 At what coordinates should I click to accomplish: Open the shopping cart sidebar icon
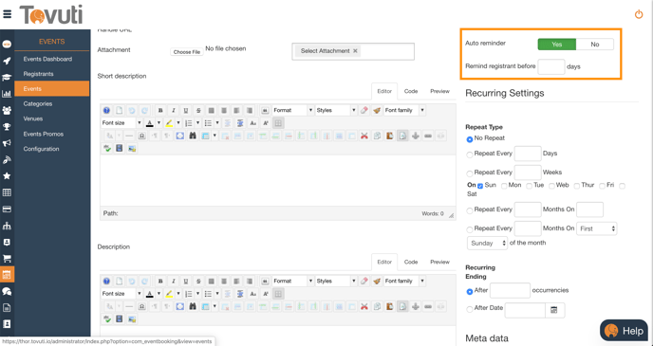tap(7, 258)
